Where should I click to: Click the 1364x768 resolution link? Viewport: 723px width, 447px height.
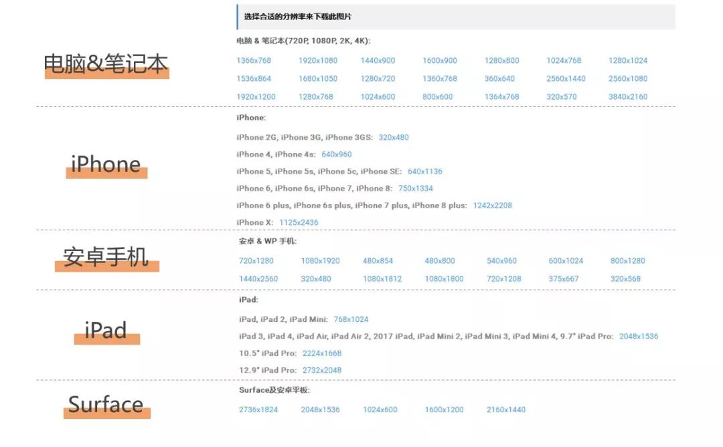click(x=501, y=97)
